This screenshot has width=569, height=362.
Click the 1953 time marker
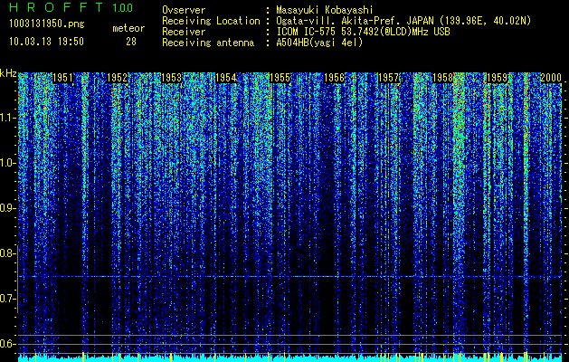pos(171,78)
